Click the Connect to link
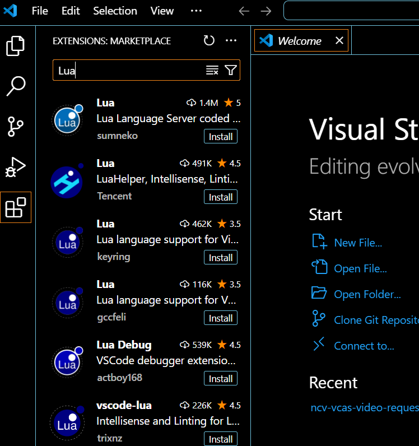Screen dimensions: 419x446 click(364, 346)
